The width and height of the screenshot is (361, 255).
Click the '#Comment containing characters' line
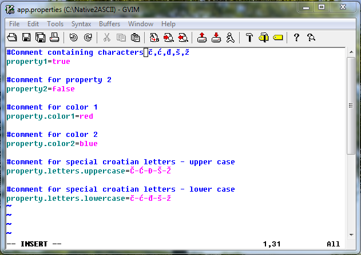click(98, 52)
